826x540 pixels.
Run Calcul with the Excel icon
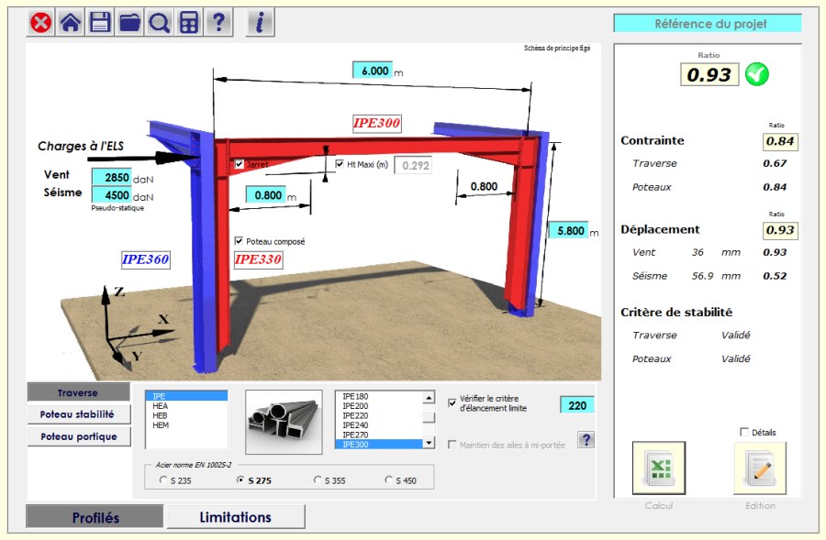pos(658,468)
